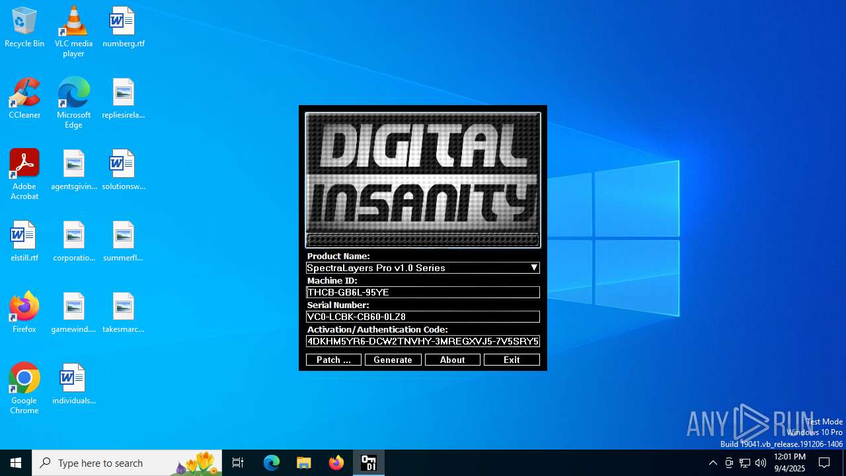
Task: Open the Action Center notifications icon
Action: 824,463
